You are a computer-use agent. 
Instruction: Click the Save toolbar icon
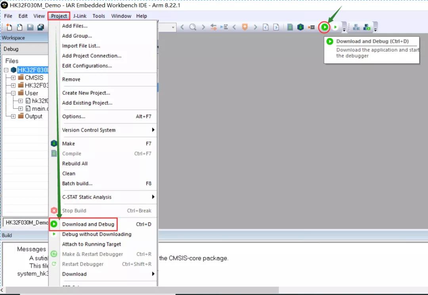point(30,27)
